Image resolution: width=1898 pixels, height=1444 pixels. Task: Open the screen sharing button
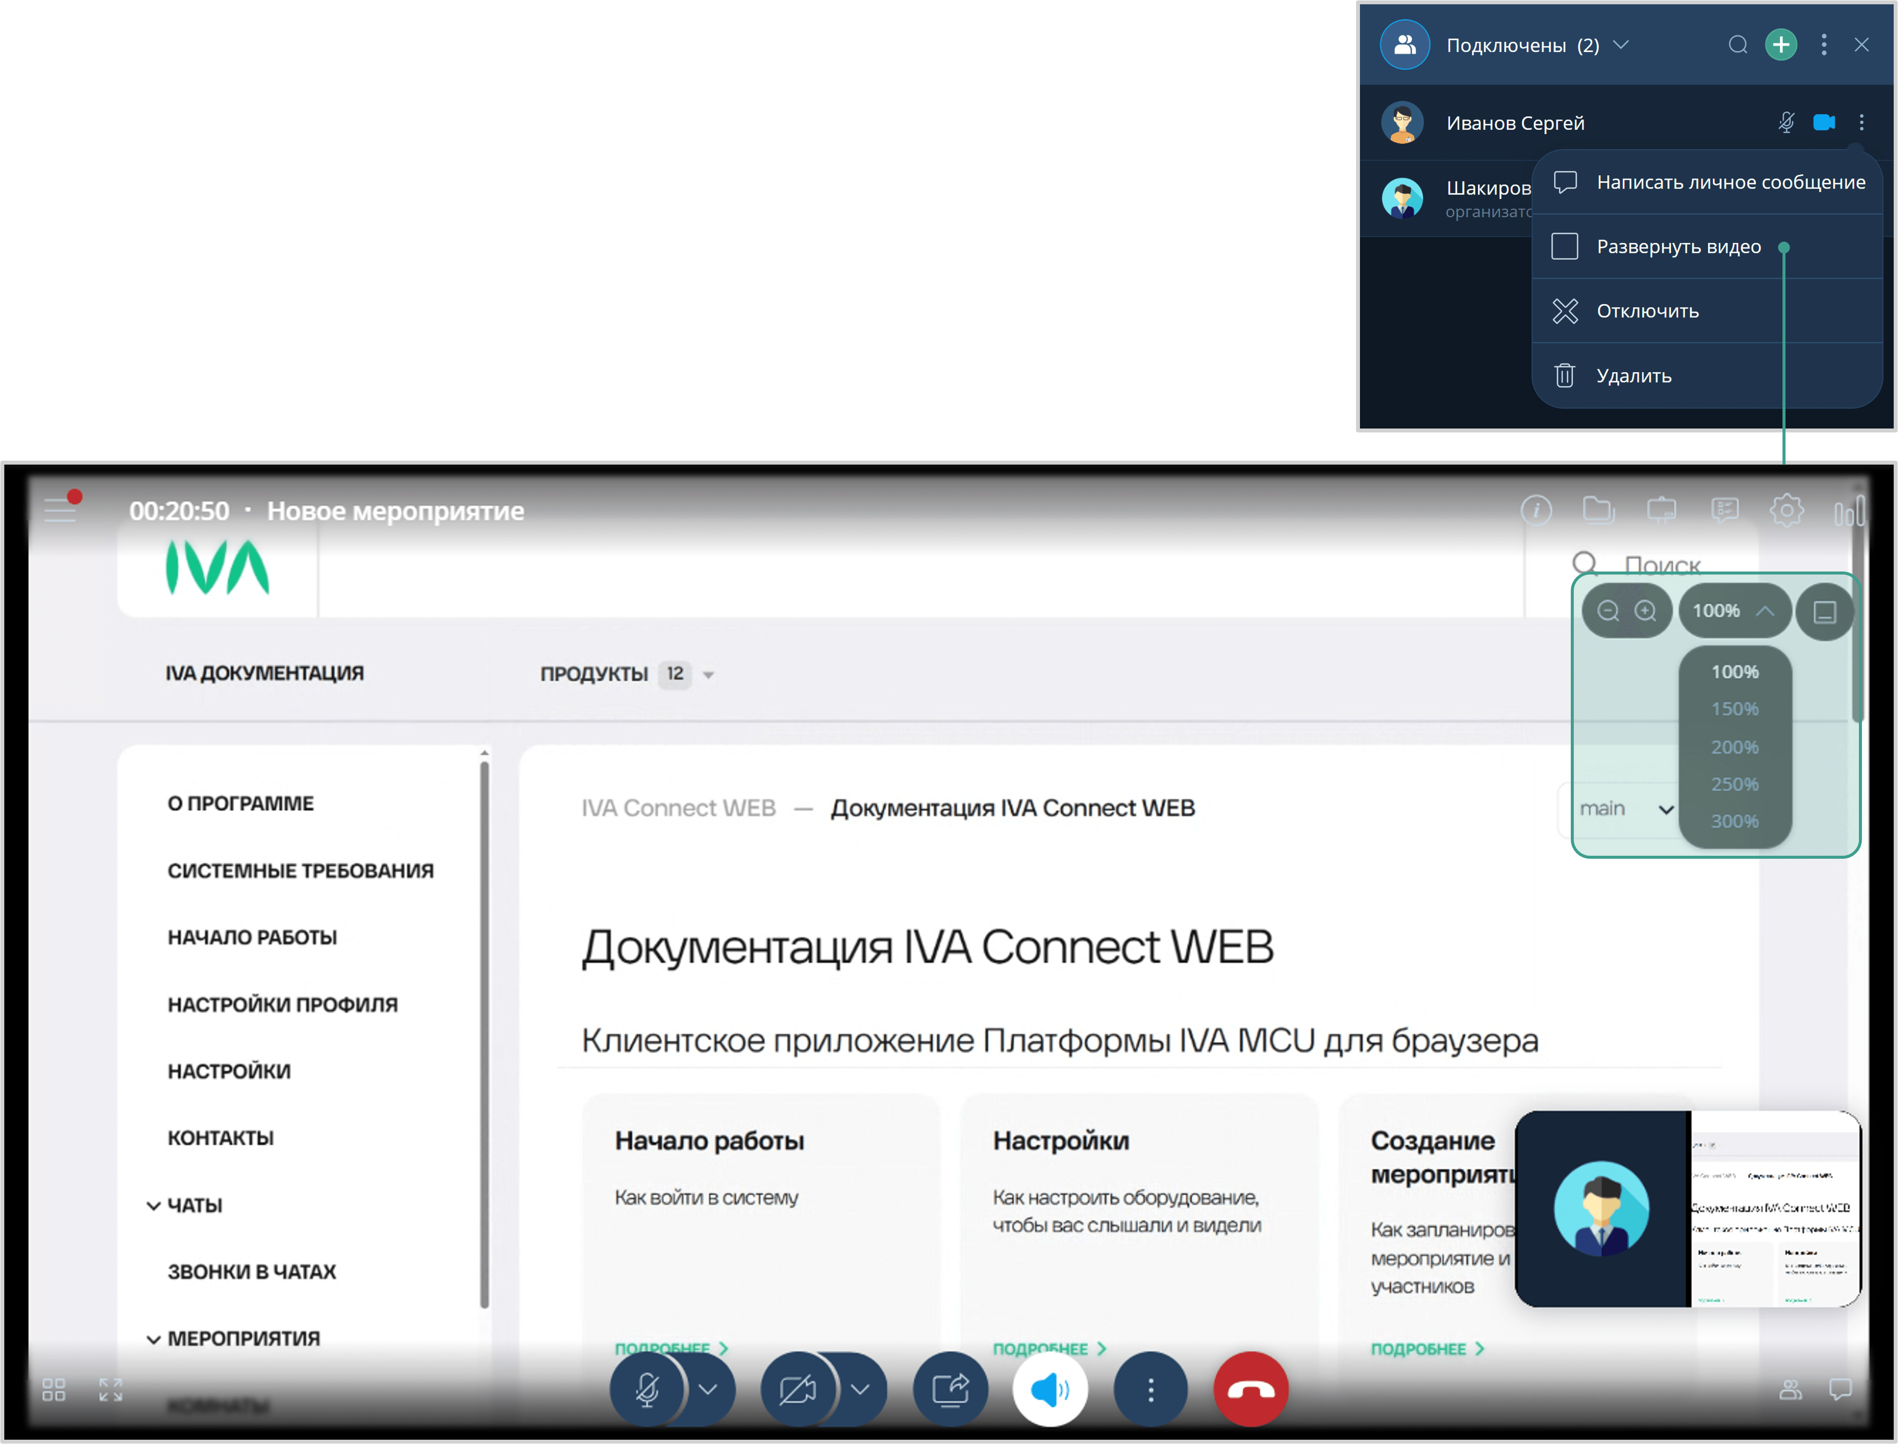pos(950,1390)
